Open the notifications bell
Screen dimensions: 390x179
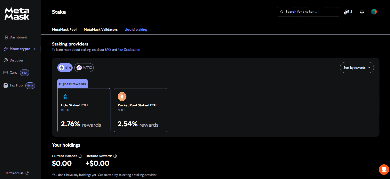[x=362, y=12]
